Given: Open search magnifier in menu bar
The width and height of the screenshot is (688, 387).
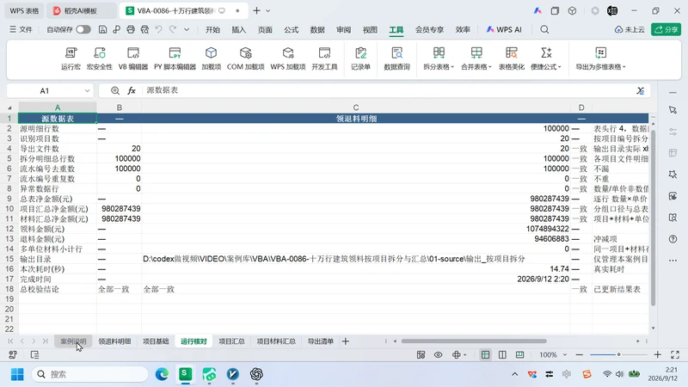Looking at the screenshot, I should coord(544,29).
